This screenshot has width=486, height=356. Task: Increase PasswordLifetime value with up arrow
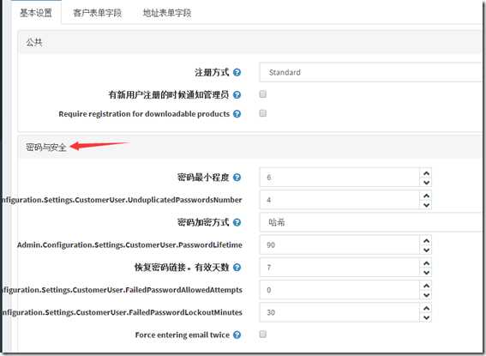(x=426, y=241)
